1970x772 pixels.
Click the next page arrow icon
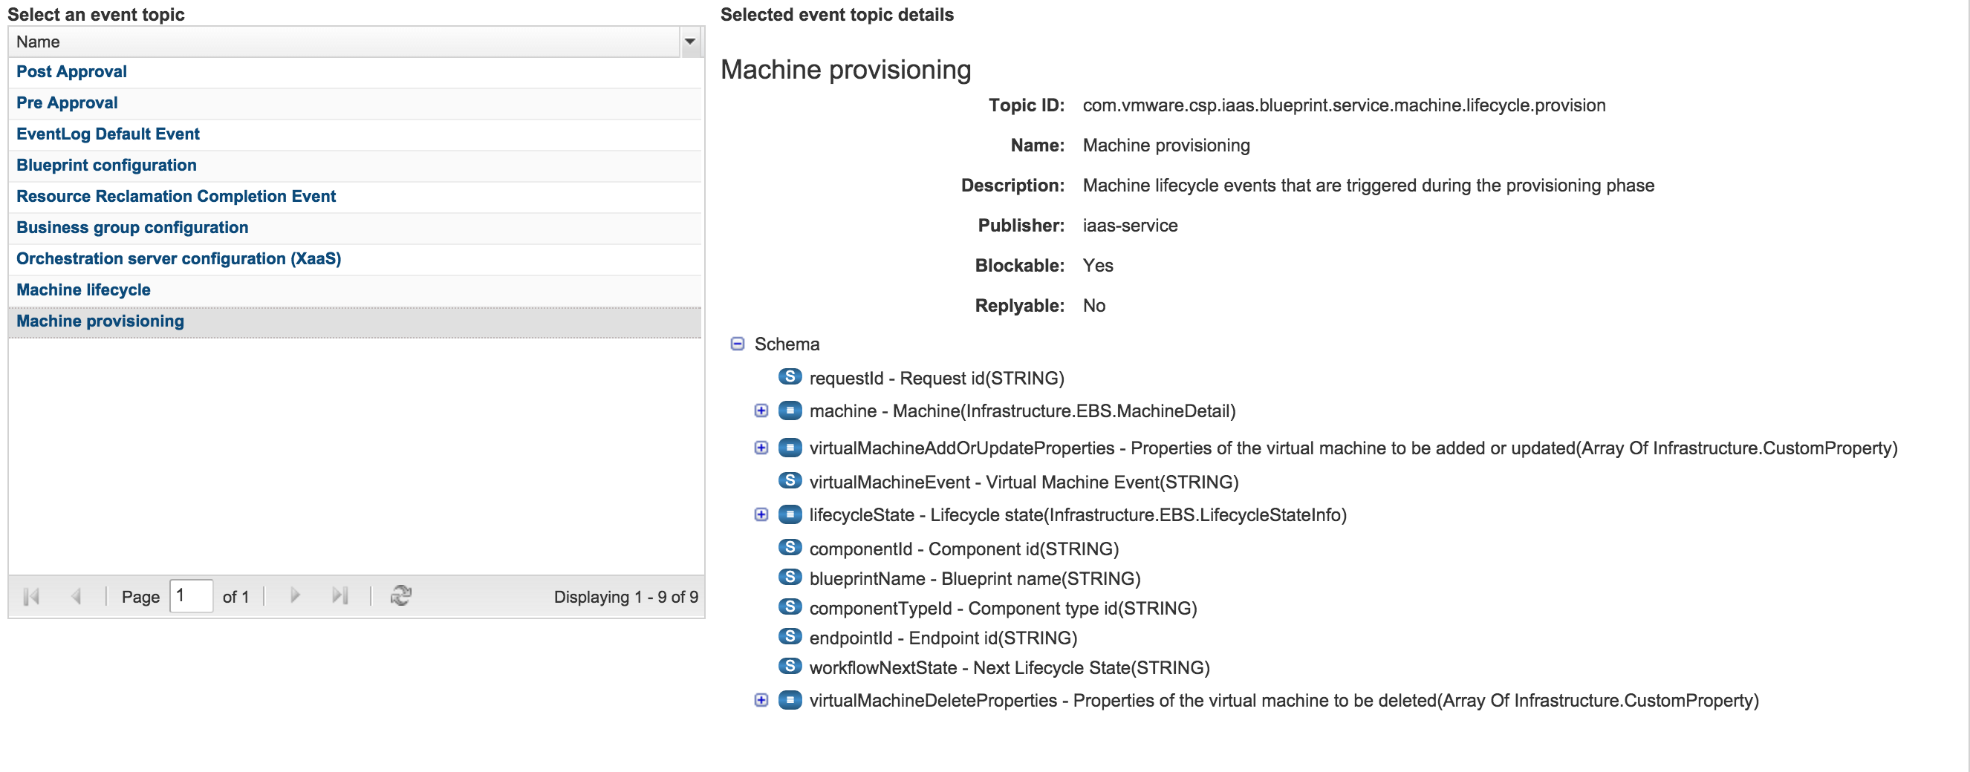pos(295,595)
